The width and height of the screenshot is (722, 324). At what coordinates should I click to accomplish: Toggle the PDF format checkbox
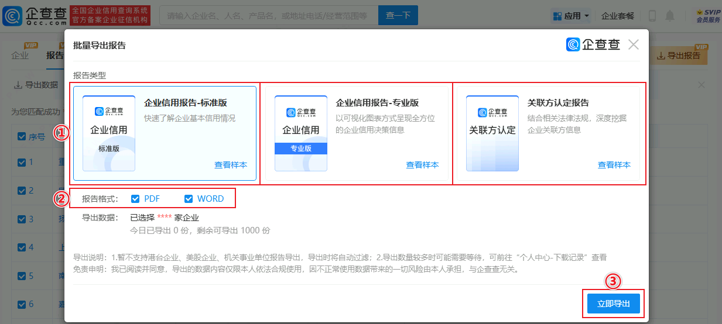click(x=135, y=199)
